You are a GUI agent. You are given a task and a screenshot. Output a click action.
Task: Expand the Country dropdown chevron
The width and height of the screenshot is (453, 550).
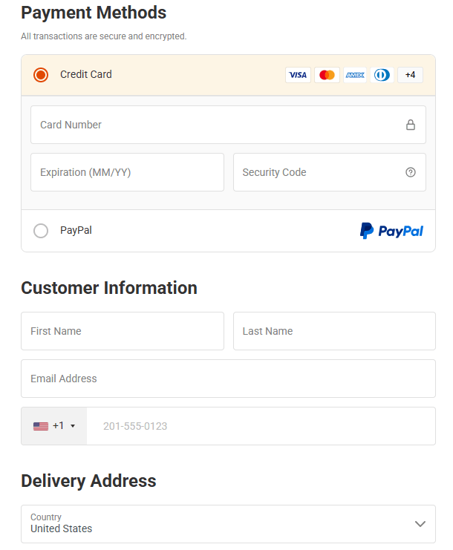pyautogui.click(x=420, y=524)
